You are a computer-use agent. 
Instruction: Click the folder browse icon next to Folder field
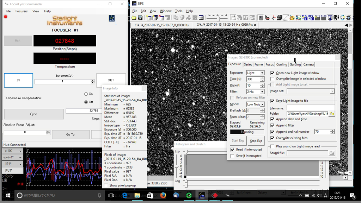pyautogui.click(x=332, y=114)
